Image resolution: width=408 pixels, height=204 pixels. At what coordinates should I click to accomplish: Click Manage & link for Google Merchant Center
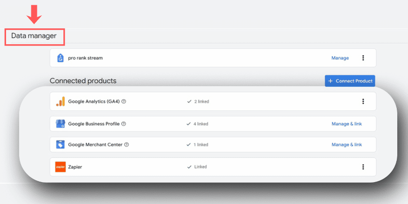pyautogui.click(x=346, y=145)
